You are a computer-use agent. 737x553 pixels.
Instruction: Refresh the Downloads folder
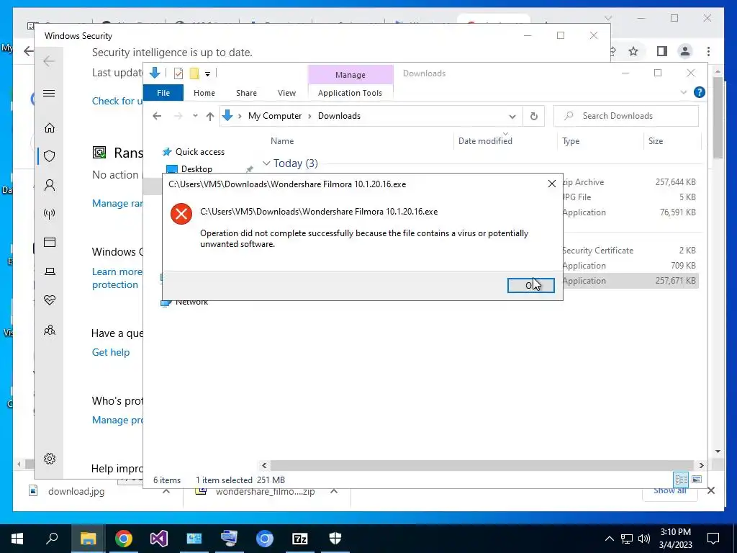(x=533, y=116)
